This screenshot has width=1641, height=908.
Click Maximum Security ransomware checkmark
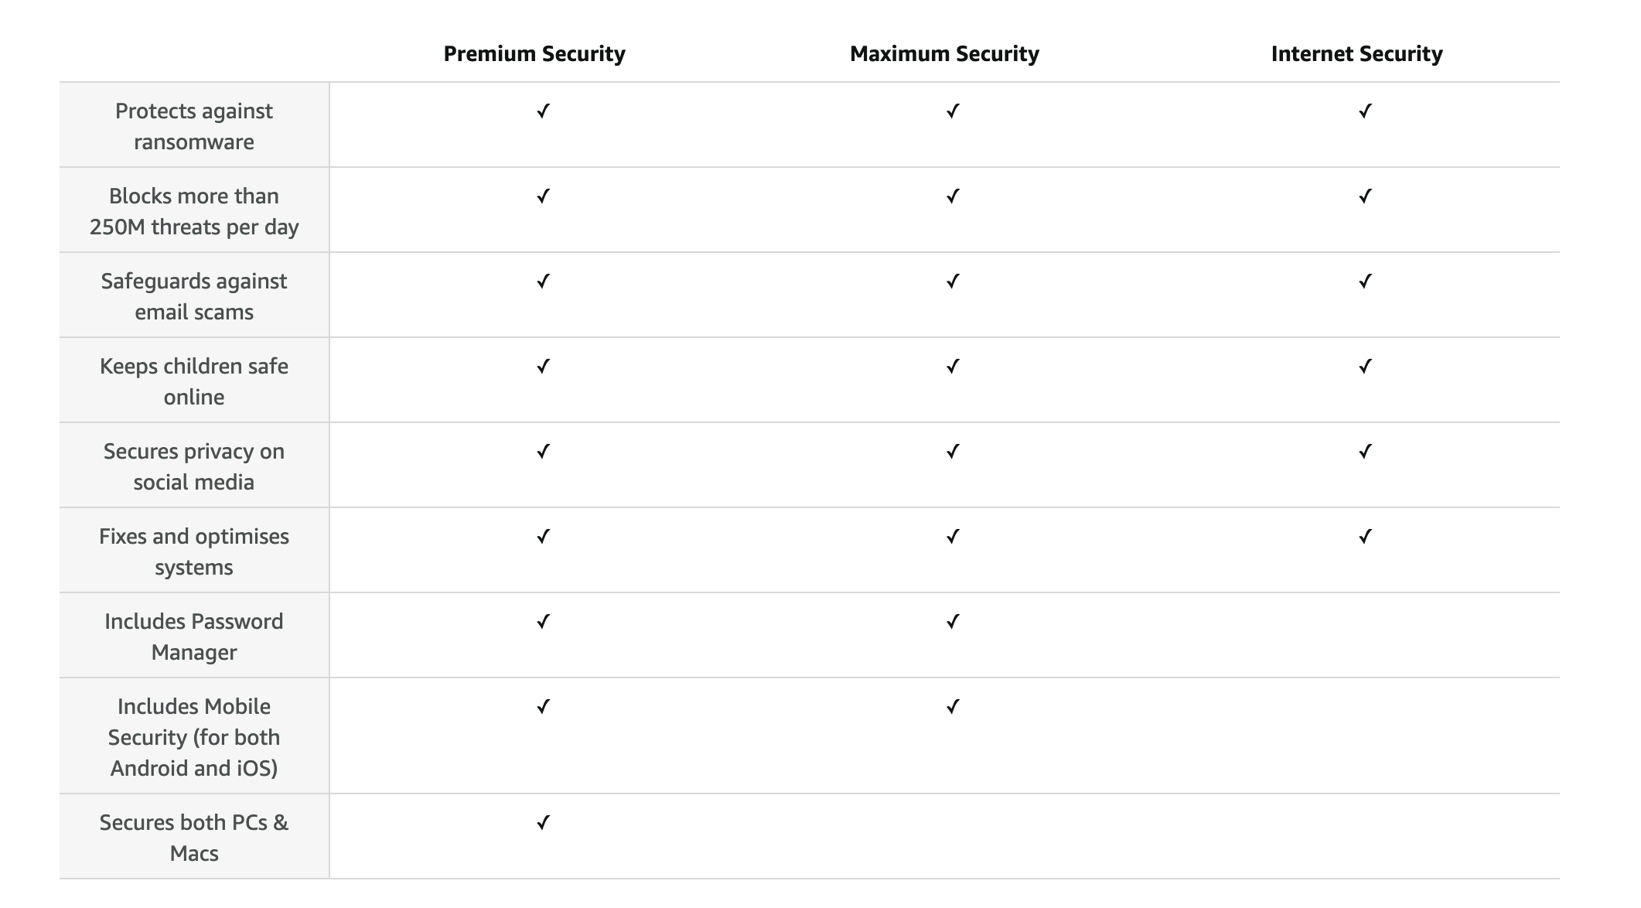[x=953, y=111]
